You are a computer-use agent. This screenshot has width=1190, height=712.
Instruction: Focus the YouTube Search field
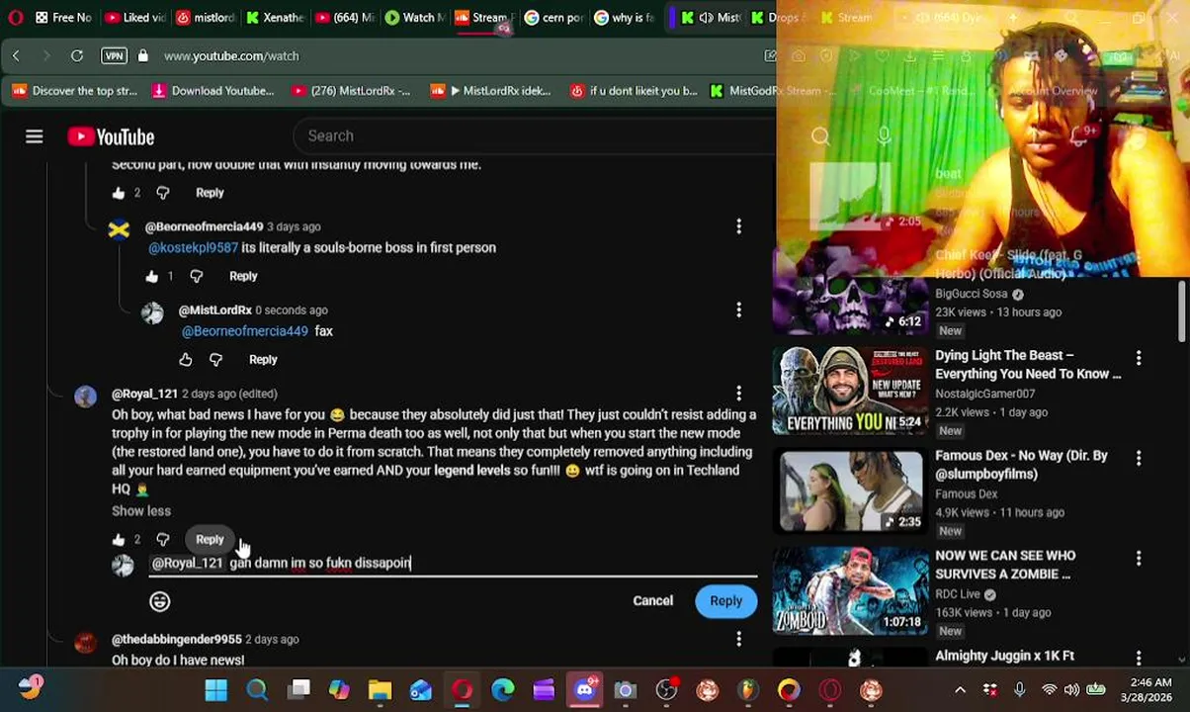[x=534, y=136]
